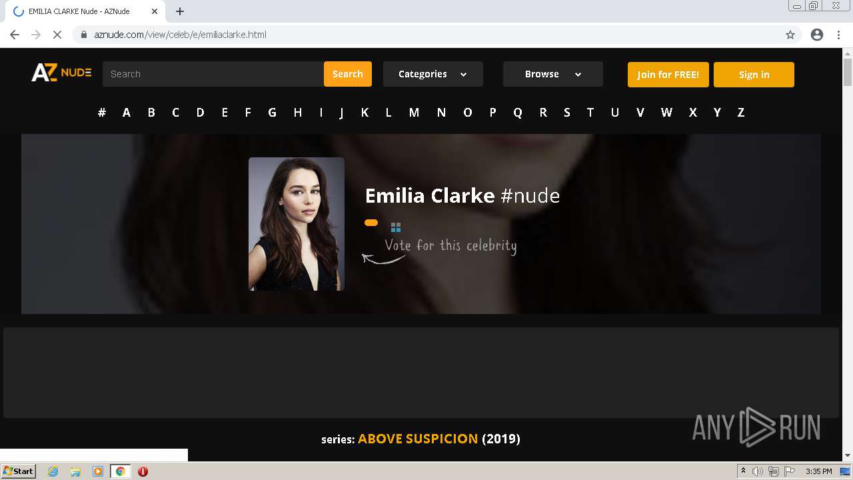
Task: Open Chrome profile avatar menu
Action: pyautogui.click(x=817, y=35)
